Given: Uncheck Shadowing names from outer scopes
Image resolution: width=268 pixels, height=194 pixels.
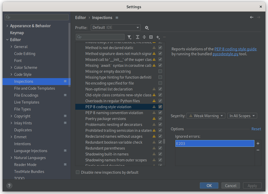Looking at the screenshot, I should pos(160,160).
